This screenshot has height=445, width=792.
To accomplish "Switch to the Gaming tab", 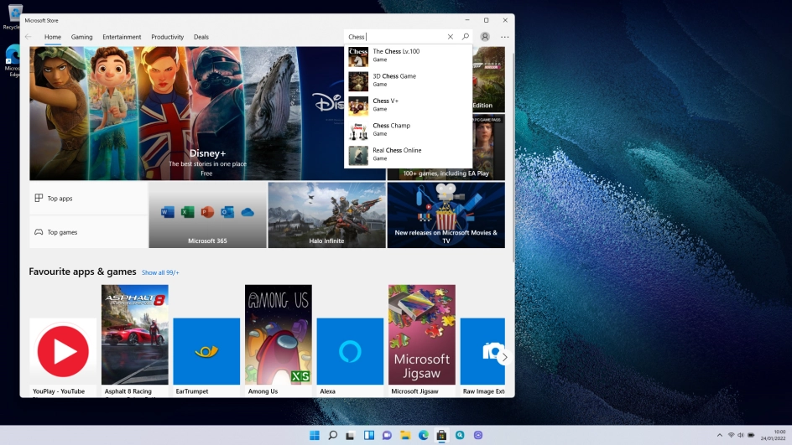I will [81, 37].
